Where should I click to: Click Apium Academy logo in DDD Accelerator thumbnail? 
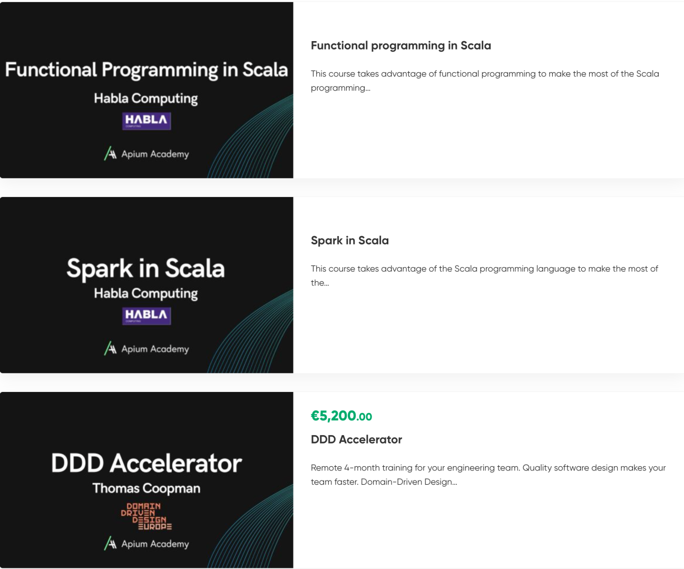pos(146,544)
